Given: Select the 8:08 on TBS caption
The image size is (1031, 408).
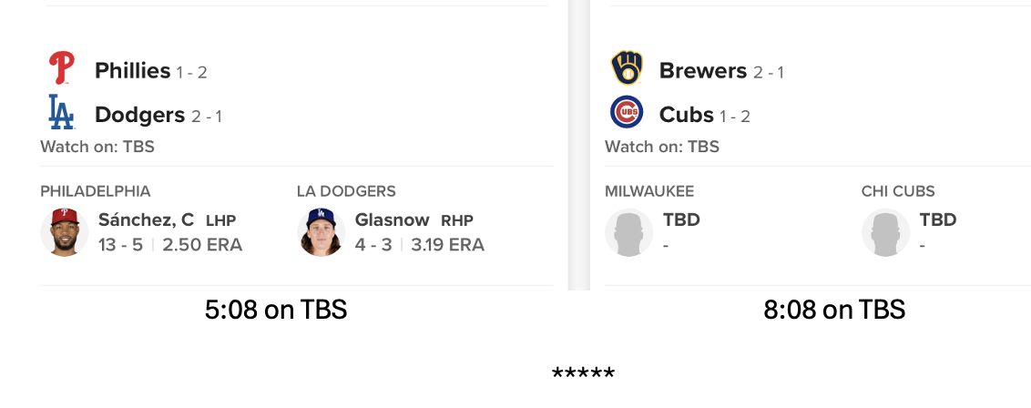Looking at the screenshot, I should [834, 311].
